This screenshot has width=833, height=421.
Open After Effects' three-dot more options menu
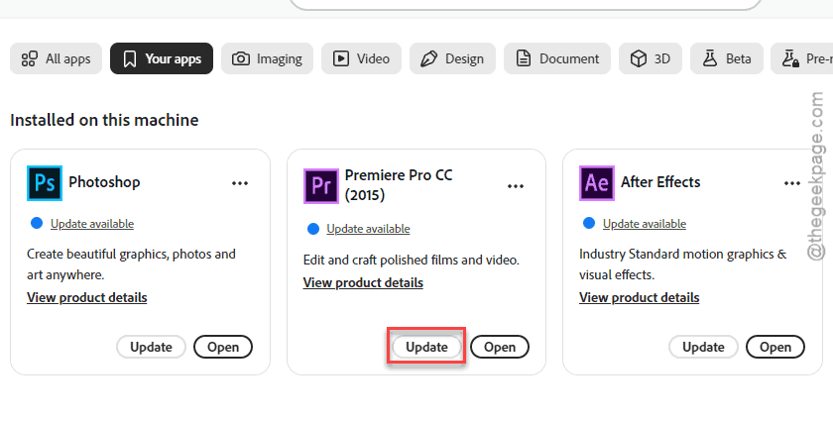coord(791,183)
